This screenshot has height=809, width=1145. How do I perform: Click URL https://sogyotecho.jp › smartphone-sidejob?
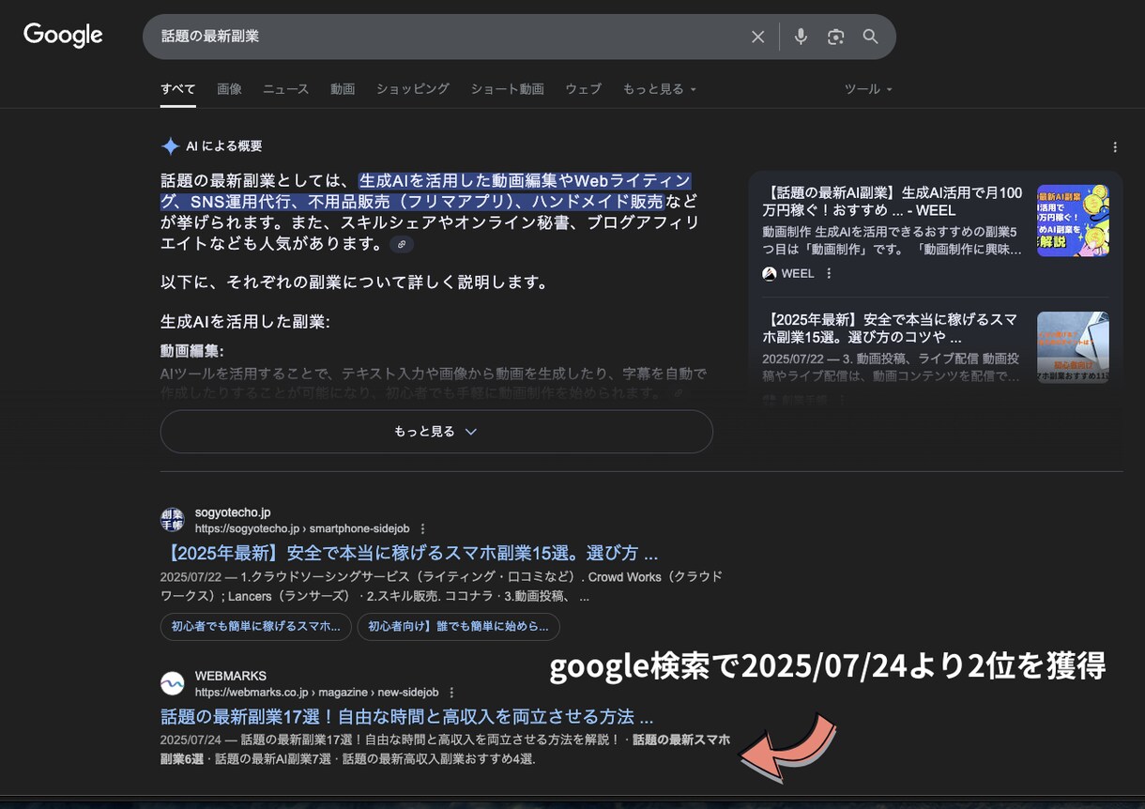302,528
